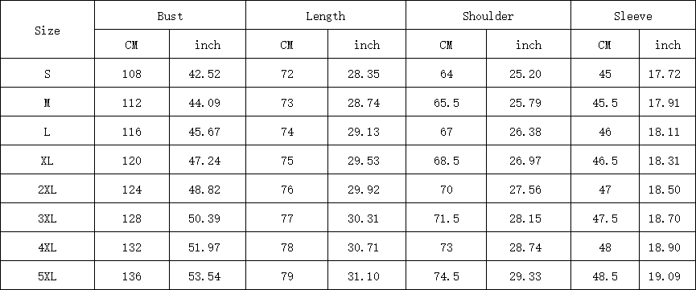Select the Length column header

(x=325, y=16)
